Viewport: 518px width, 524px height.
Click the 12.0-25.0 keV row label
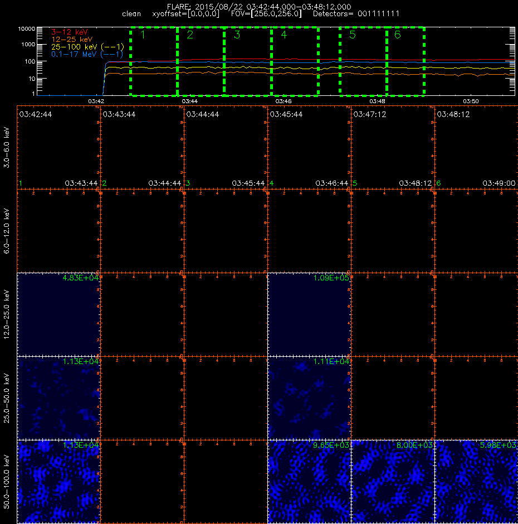(x=7, y=314)
